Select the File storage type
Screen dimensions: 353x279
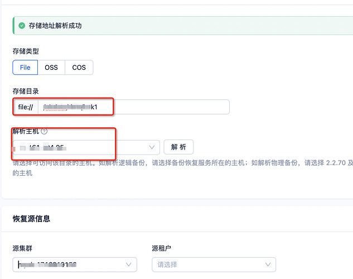coord(25,68)
